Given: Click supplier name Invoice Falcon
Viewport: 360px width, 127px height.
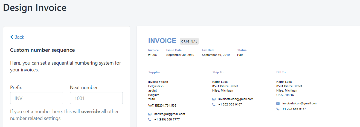Looking at the screenshot, I should pos(158,82).
